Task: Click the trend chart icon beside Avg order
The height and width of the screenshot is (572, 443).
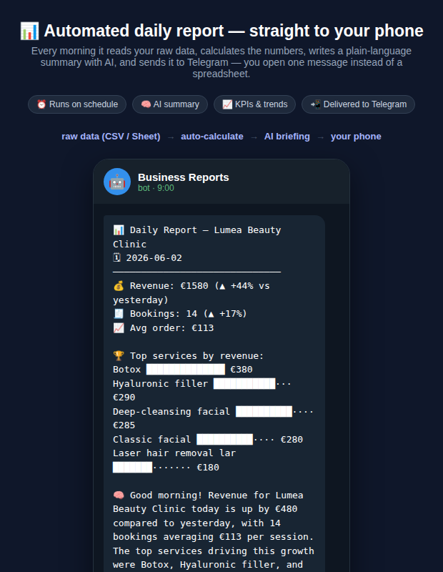Action: pyautogui.click(x=119, y=327)
